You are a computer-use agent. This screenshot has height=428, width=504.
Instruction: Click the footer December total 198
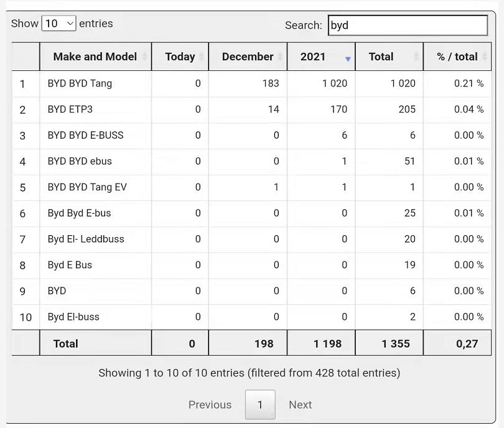264,344
